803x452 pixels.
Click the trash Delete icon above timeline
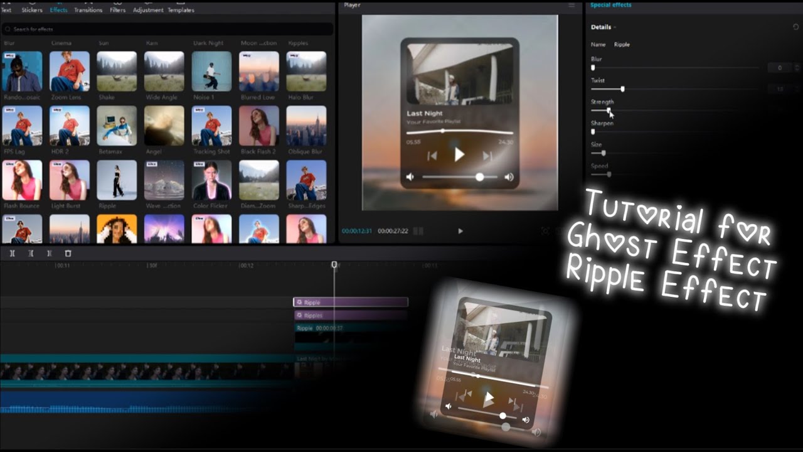pos(68,254)
